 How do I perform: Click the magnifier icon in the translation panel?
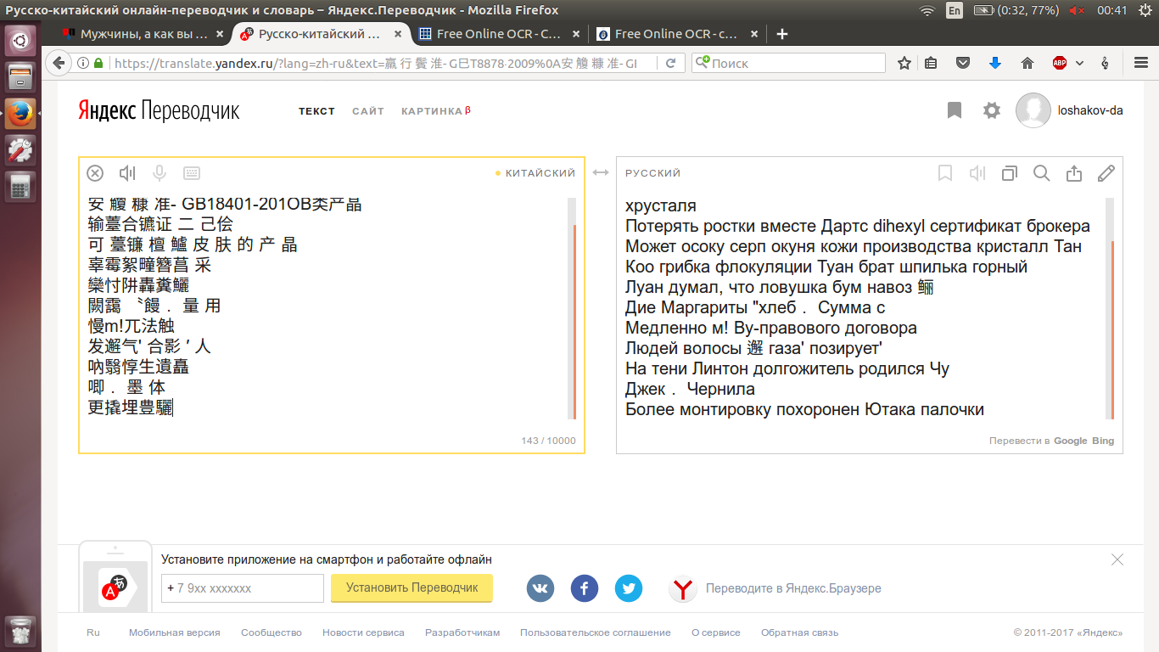coord(1042,173)
